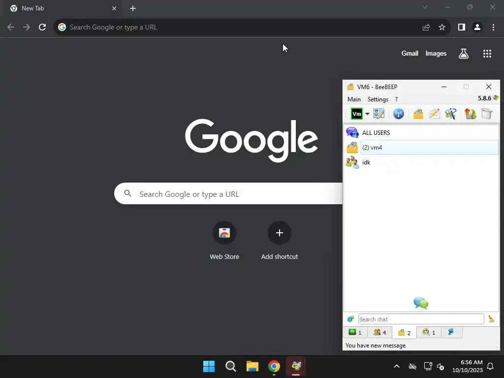The height and width of the screenshot is (378, 504).
Task: Click the chat search options gear icon
Action: pos(350,319)
